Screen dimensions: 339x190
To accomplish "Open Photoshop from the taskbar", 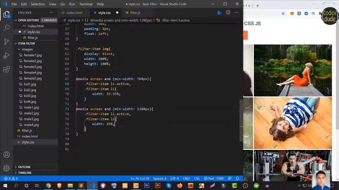I will coord(147,185).
